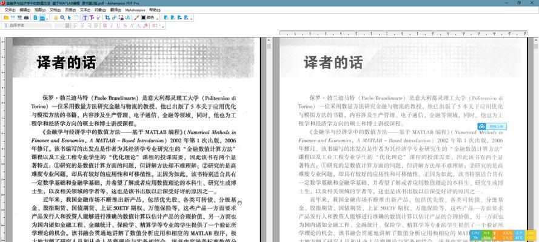
Task: Toggle center alignment formatting
Action: [x=82, y=25]
